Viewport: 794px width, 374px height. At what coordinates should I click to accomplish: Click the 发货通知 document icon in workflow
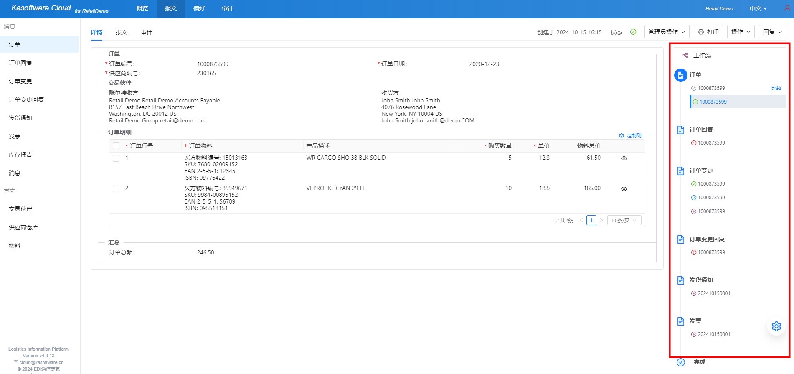coord(680,280)
